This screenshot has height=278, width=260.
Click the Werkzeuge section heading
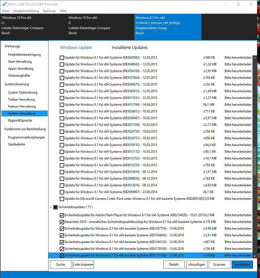12,46
